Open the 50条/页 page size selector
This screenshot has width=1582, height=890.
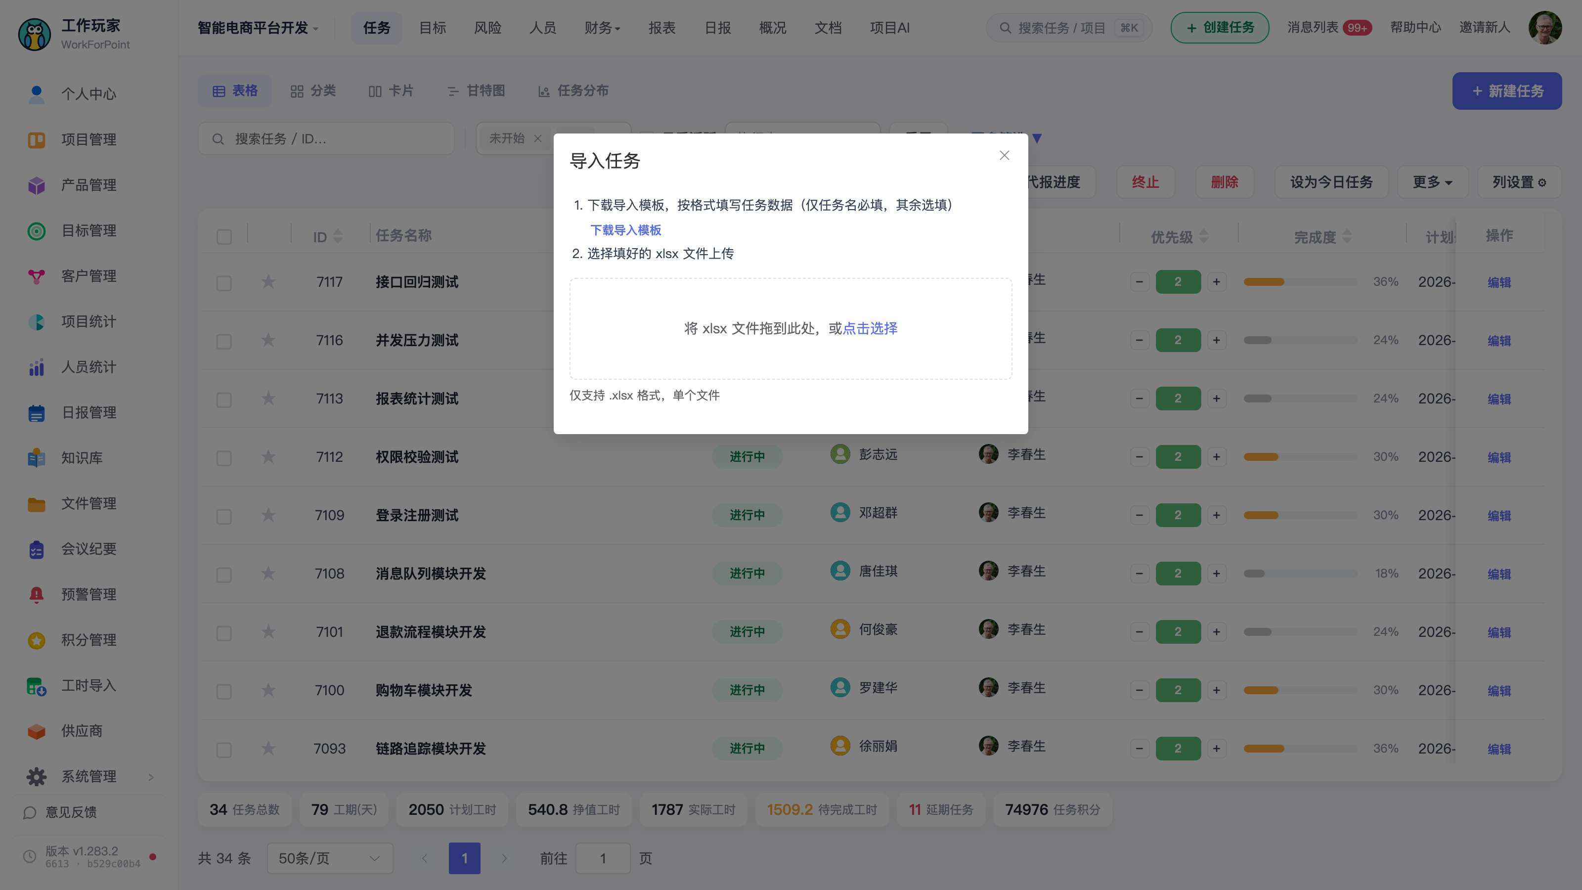(330, 858)
